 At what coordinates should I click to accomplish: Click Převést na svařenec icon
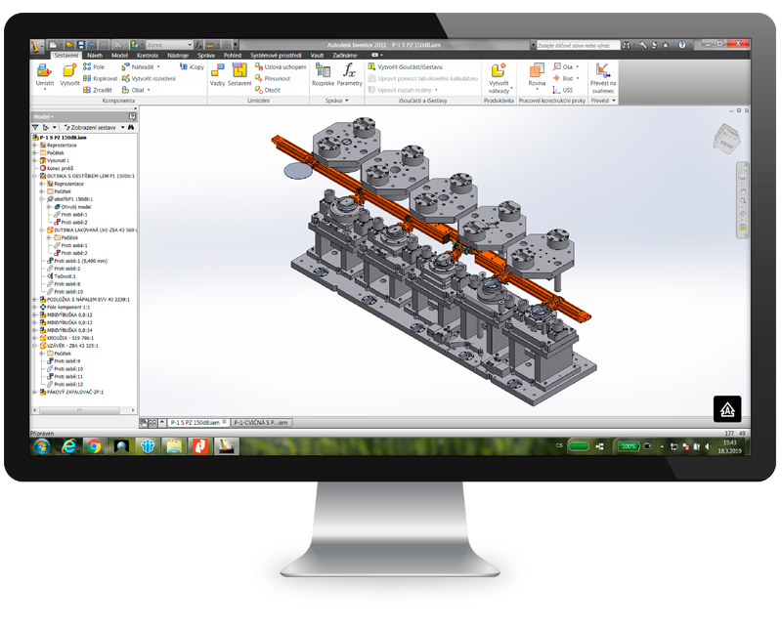[602, 74]
